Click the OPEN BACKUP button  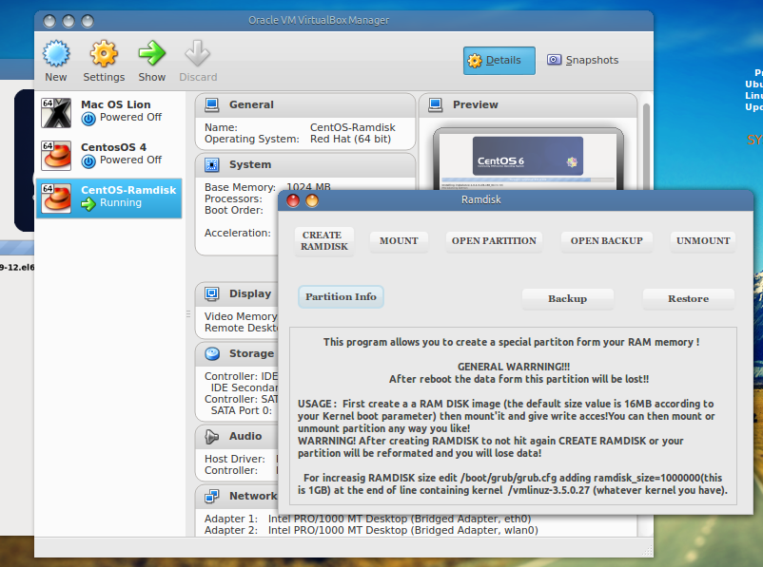606,241
